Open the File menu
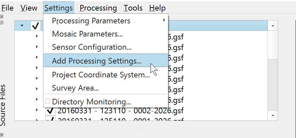Viewport: 296px width, 138px height. pos(7,8)
